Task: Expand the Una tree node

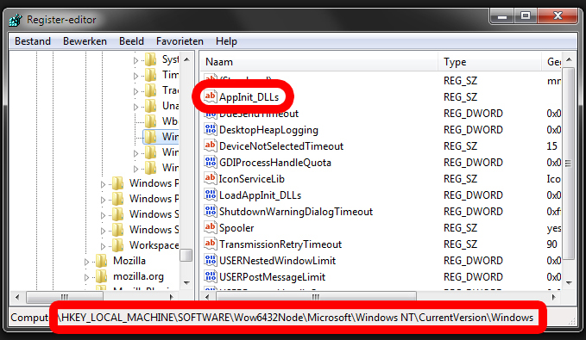Action: coord(135,107)
